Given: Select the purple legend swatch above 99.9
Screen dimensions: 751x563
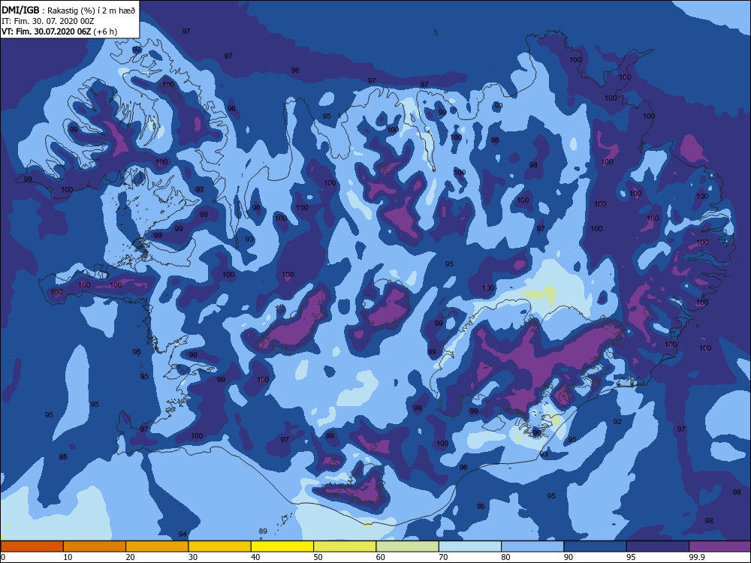Looking at the screenshot, I should tap(720, 546).
